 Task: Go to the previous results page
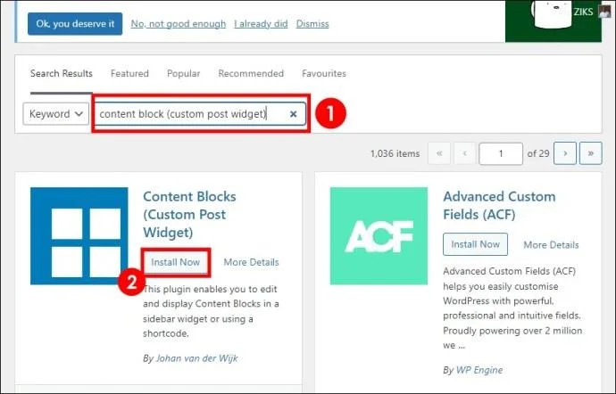click(465, 153)
